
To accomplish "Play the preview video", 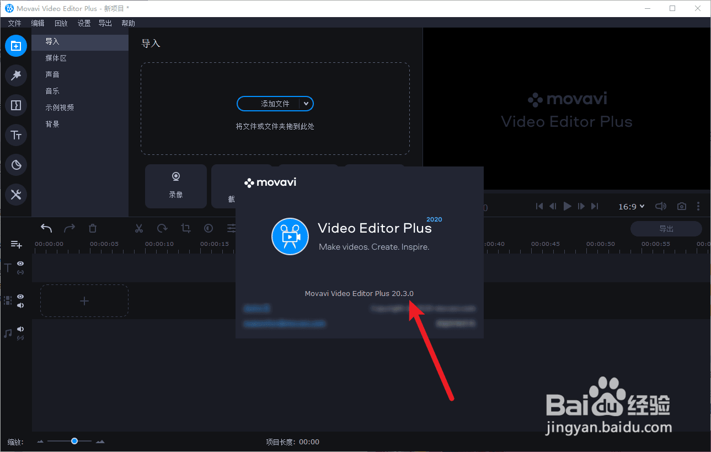I will (568, 206).
